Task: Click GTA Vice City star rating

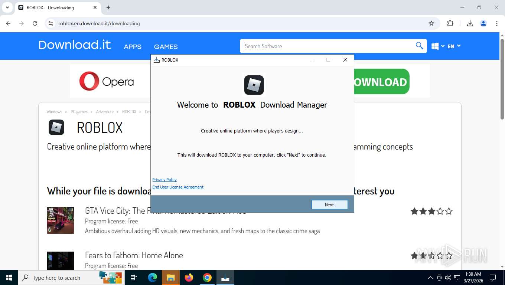Action: [431, 211]
